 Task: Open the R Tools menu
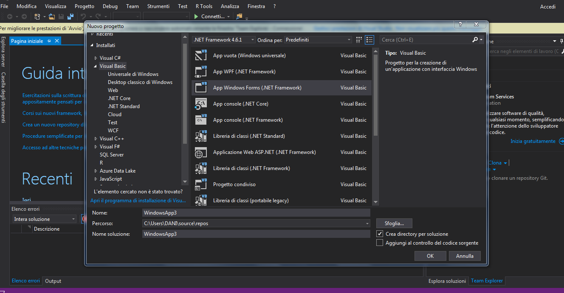point(204,6)
